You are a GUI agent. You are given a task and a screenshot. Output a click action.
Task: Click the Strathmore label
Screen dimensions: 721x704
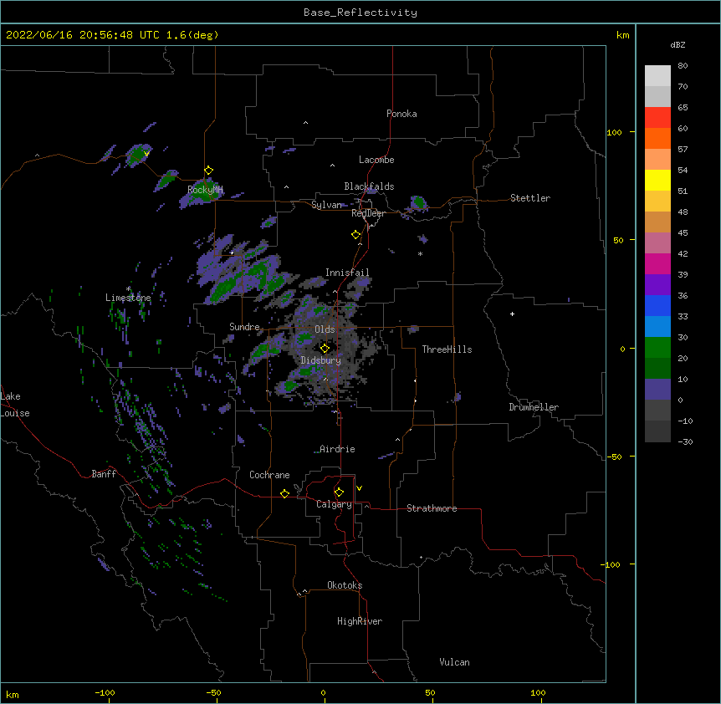coord(432,508)
